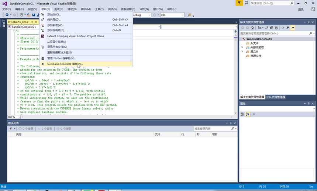The width and height of the screenshot is (317, 191).
Task: Choose 添加新项(W)... menu entry
Action: click(86, 25)
